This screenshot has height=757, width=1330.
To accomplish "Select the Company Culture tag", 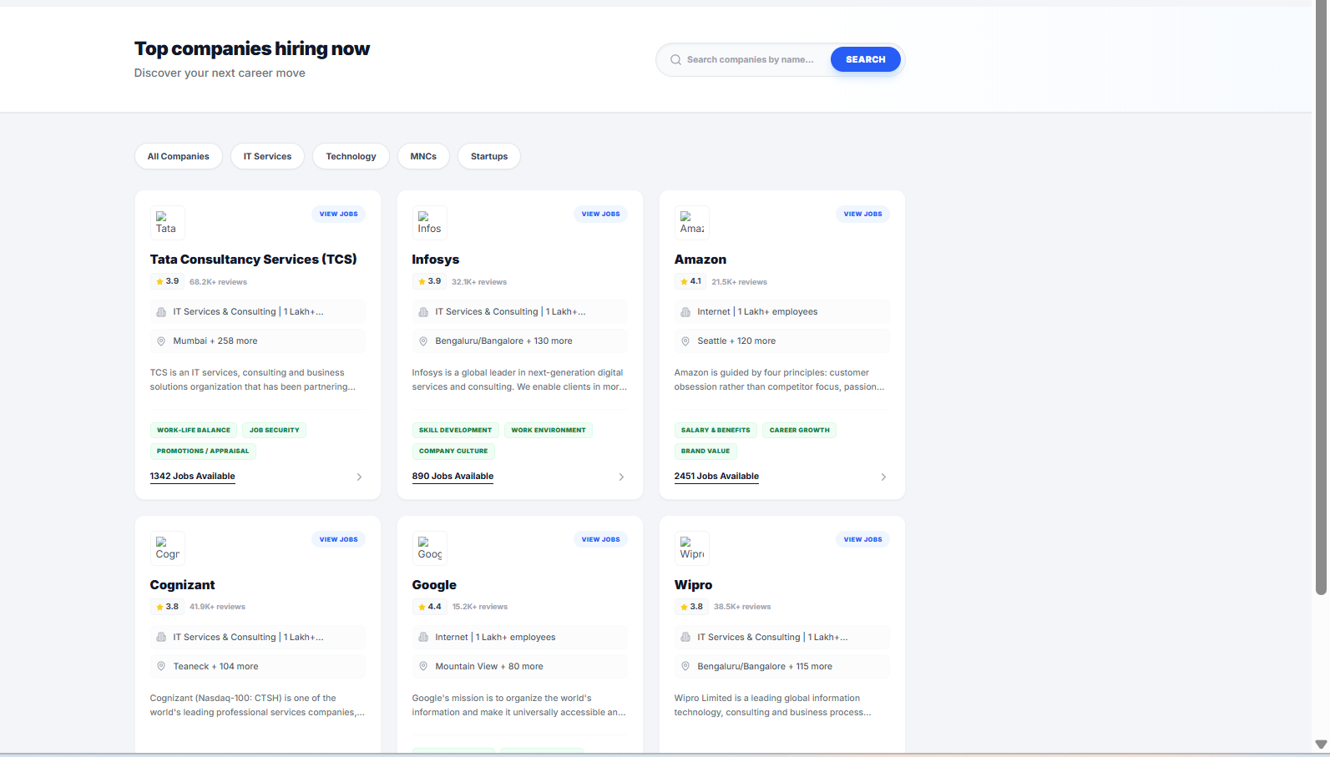I will 453,452.
